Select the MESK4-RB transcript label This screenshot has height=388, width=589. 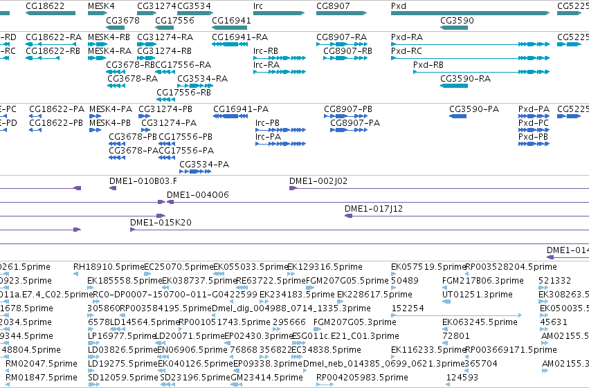109,37
